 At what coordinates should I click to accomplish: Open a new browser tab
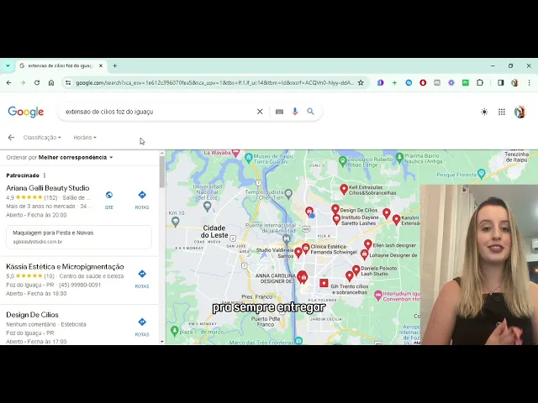click(x=115, y=65)
